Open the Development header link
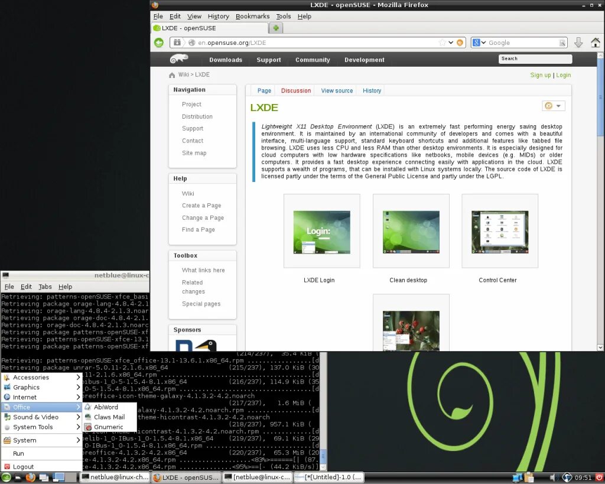The image size is (605, 484). pos(364,60)
